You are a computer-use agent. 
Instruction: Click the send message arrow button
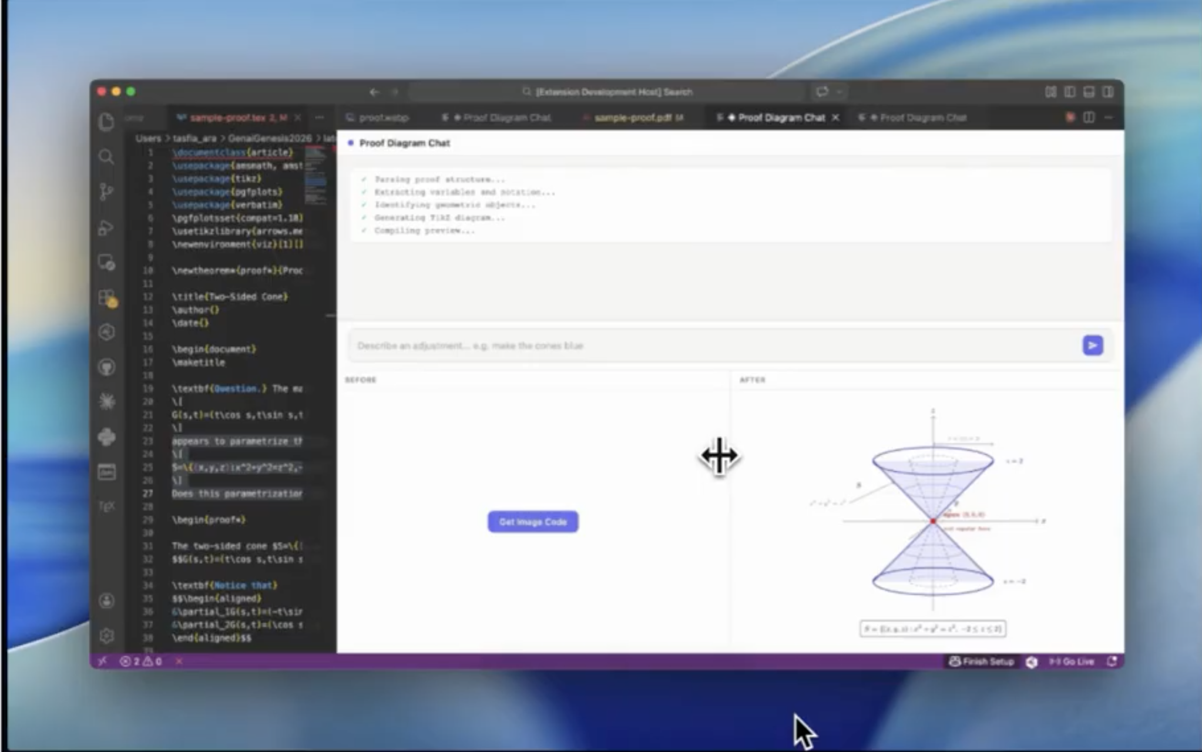(1092, 345)
